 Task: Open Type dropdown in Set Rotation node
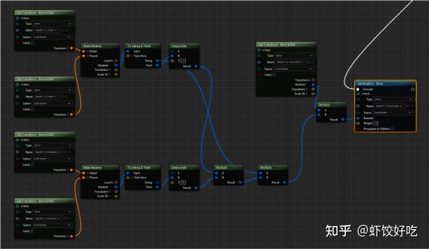393,99
